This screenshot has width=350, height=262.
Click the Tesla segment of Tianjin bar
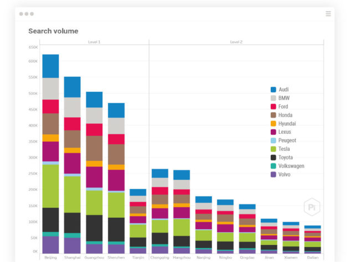pyautogui.click(x=138, y=231)
